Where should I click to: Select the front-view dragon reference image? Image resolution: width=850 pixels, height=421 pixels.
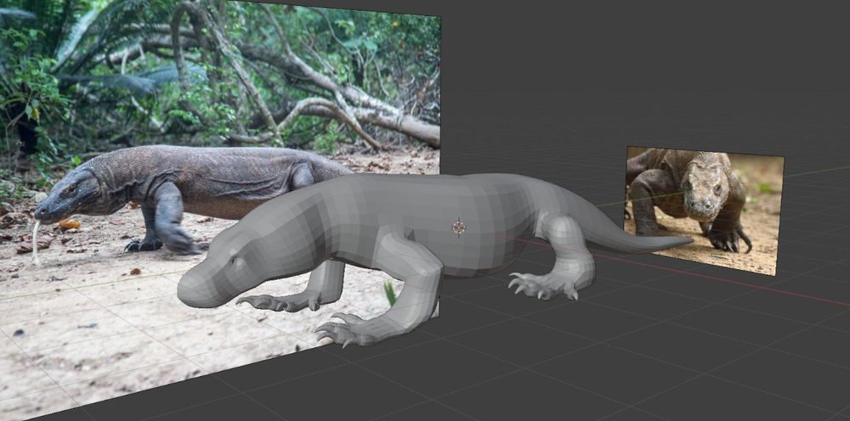click(705, 210)
